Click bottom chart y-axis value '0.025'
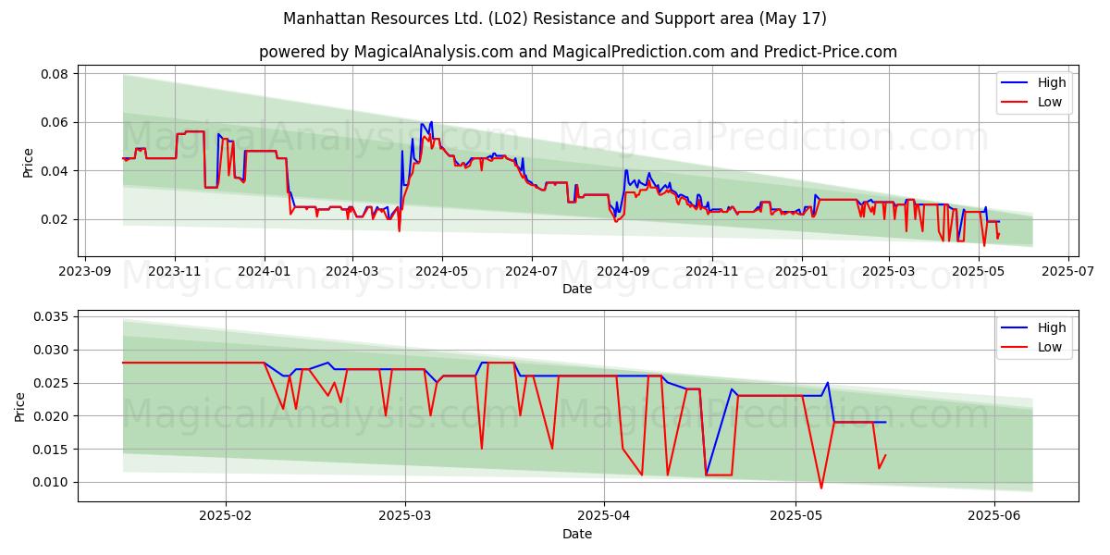 tap(52, 383)
